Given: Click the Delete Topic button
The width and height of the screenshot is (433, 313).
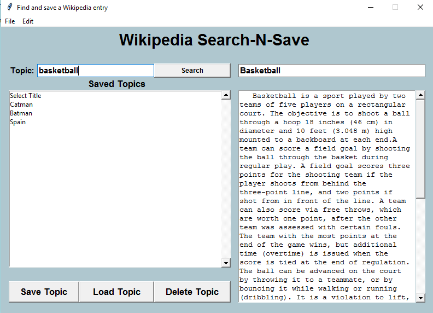Looking at the screenshot, I should coord(192,292).
